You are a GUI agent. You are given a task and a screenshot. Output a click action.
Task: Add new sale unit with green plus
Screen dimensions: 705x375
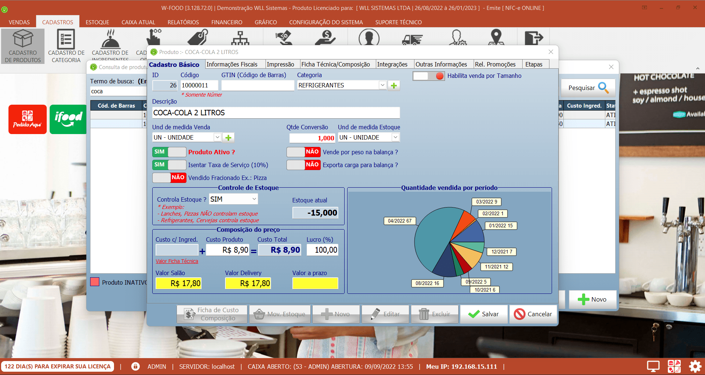(228, 137)
